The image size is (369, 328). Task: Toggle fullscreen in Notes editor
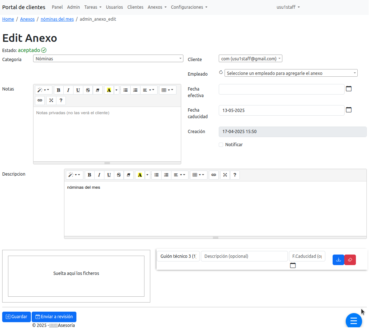click(x=51, y=100)
